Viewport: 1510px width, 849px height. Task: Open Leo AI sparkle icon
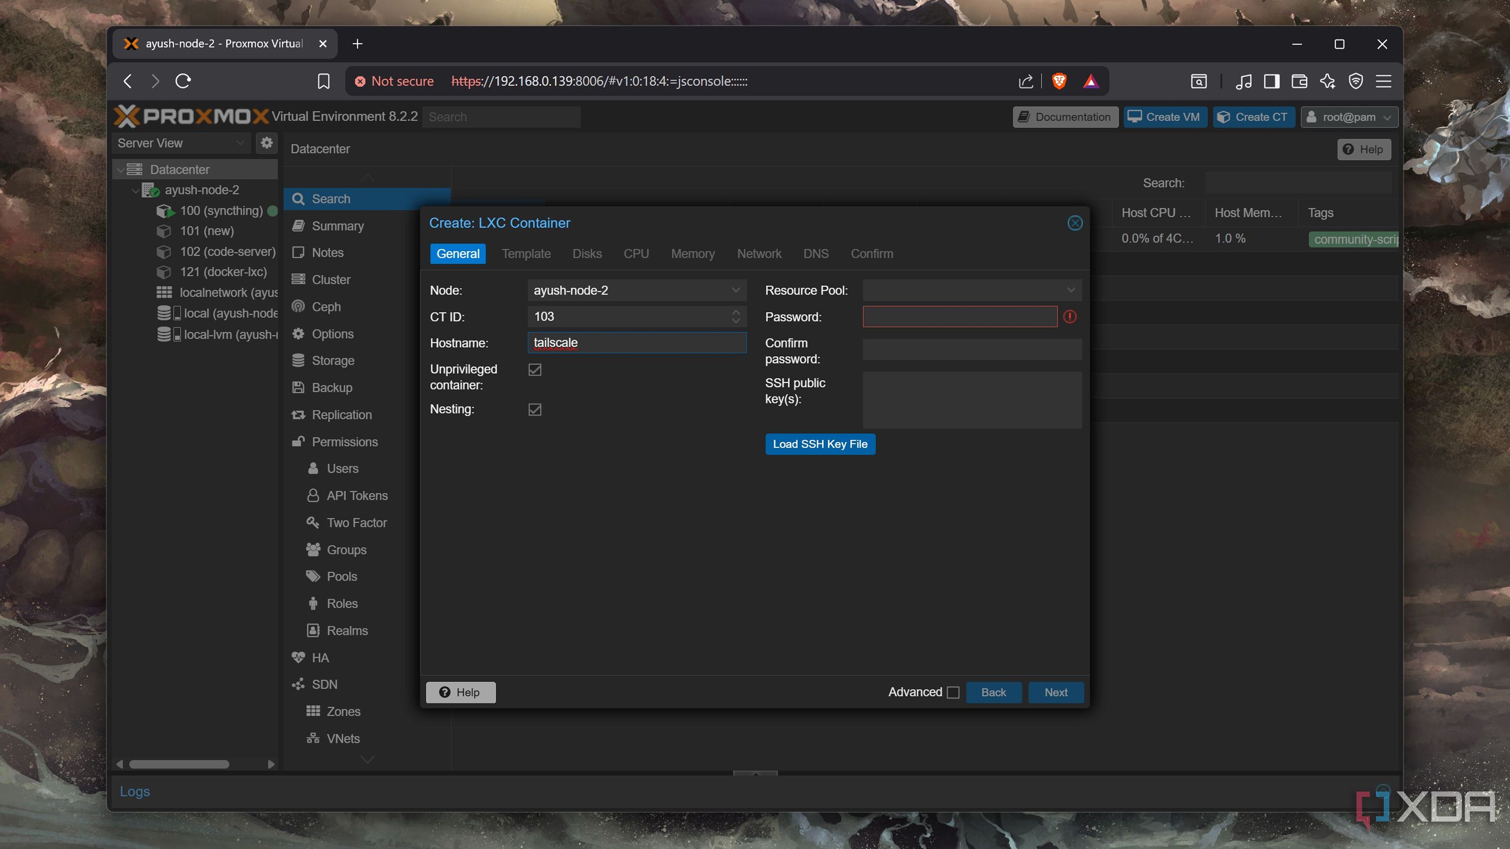click(x=1328, y=81)
